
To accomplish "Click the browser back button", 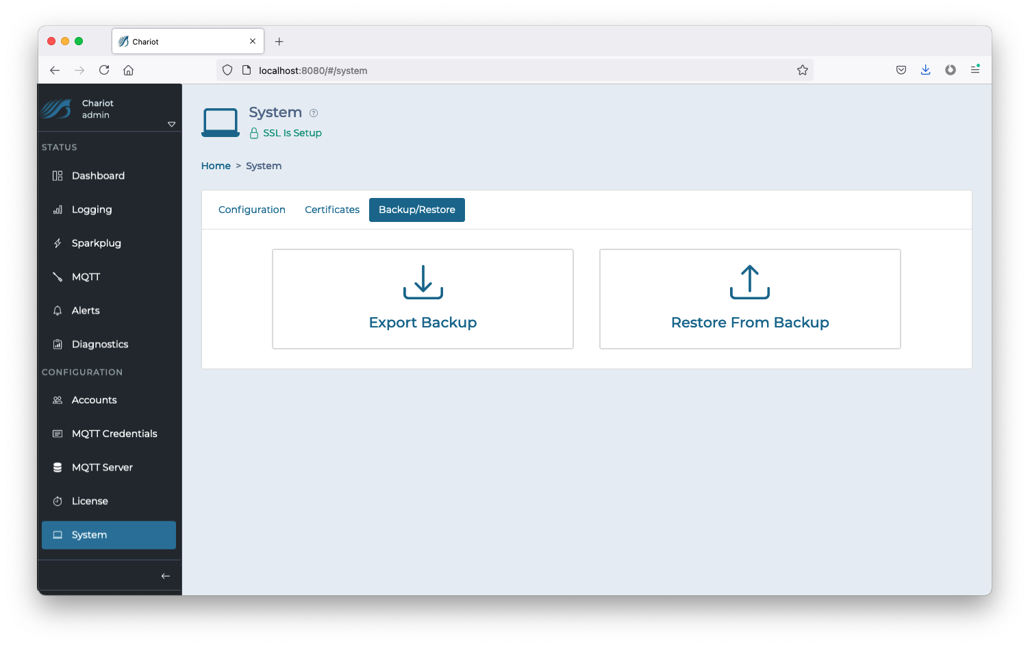I will (x=55, y=70).
